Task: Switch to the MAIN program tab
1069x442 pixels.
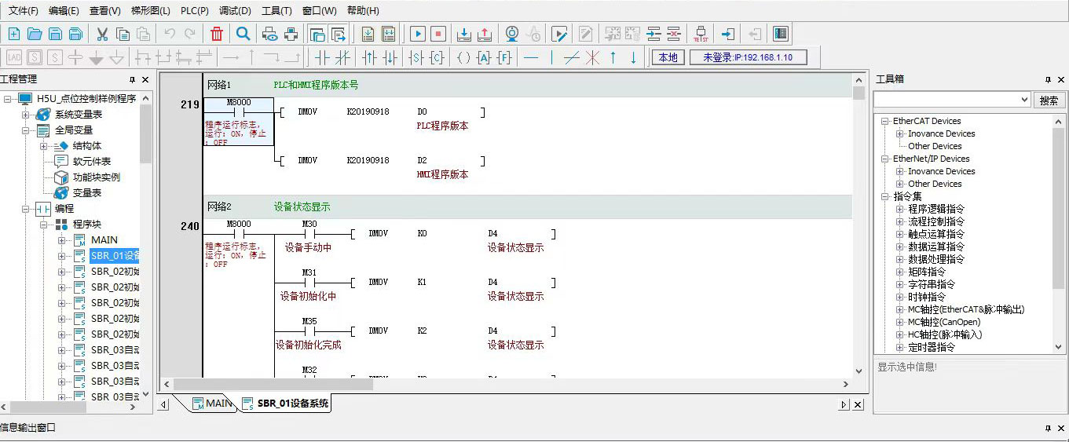Action: click(x=212, y=404)
